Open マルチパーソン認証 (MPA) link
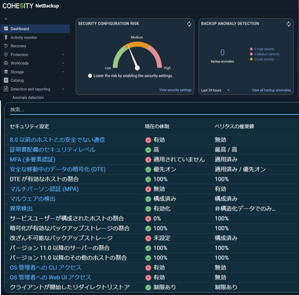The height and width of the screenshot is (295, 299). [x=44, y=189]
